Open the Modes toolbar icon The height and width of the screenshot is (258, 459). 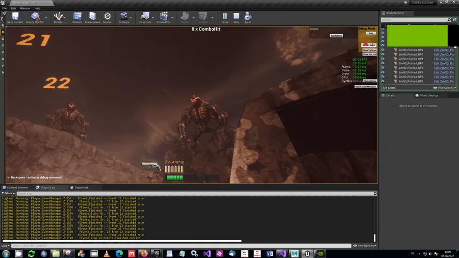(58, 17)
